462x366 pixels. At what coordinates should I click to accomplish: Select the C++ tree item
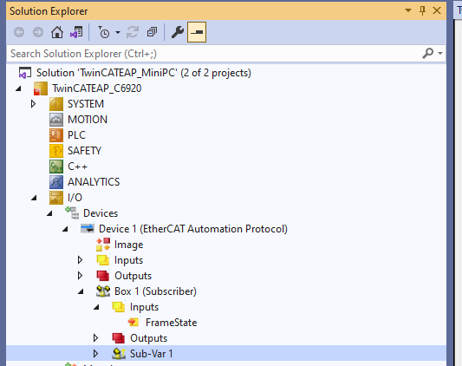pyautogui.click(x=77, y=167)
